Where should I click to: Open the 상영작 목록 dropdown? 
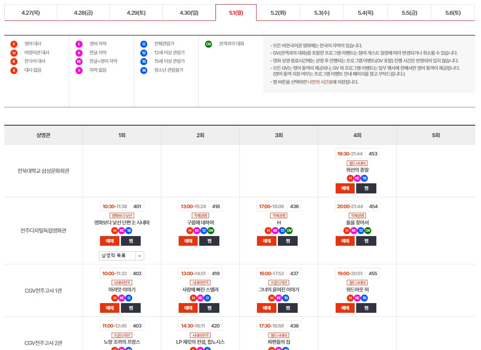point(122,256)
